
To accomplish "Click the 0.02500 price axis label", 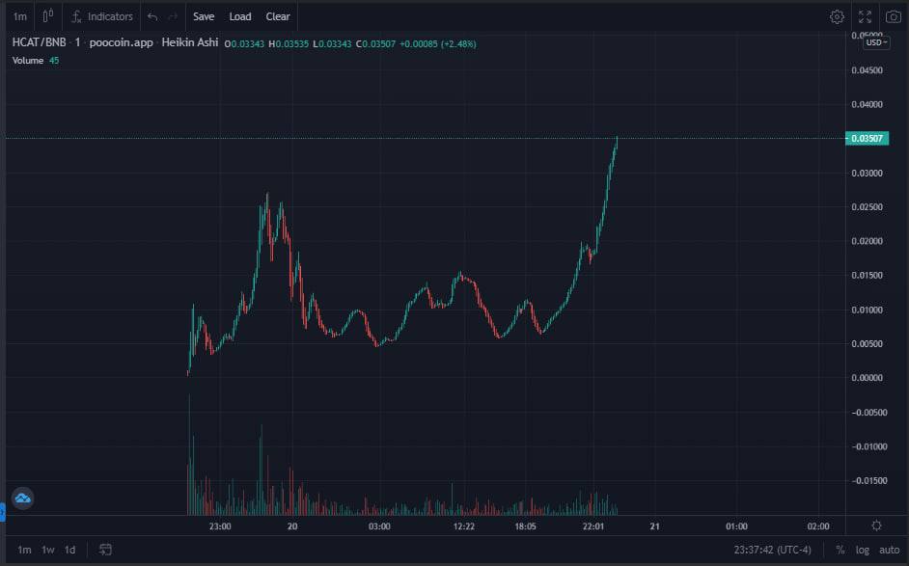I will tap(867, 206).
